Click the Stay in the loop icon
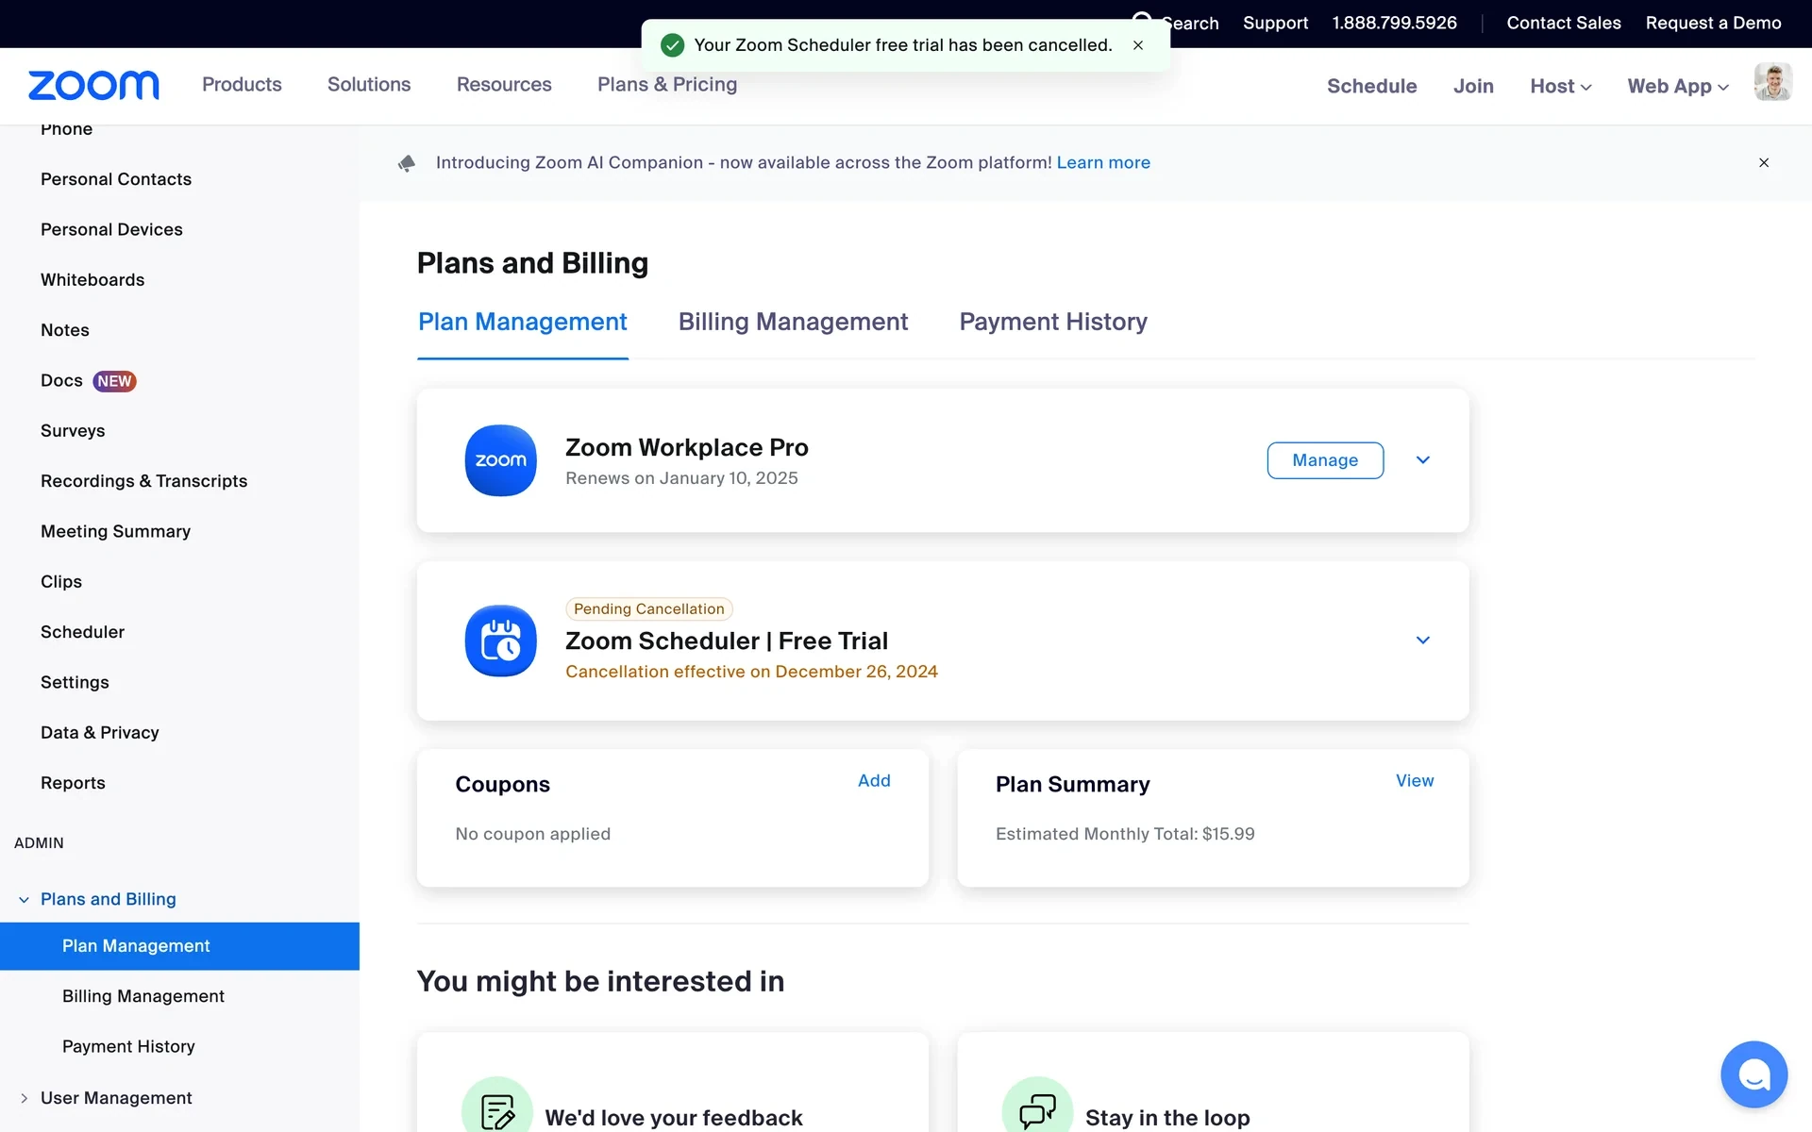The width and height of the screenshot is (1812, 1132). click(1037, 1110)
